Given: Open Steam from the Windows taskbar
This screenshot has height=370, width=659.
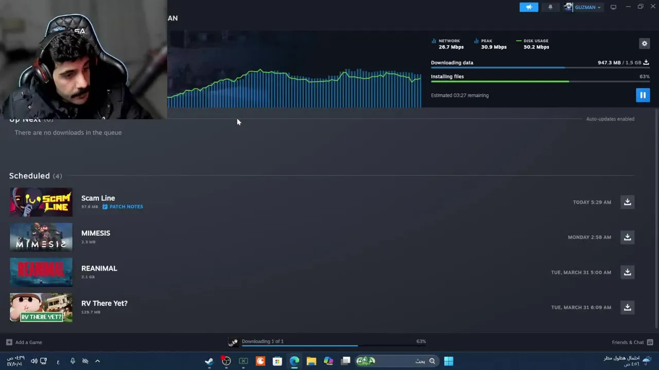Looking at the screenshot, I should point(209,361).
